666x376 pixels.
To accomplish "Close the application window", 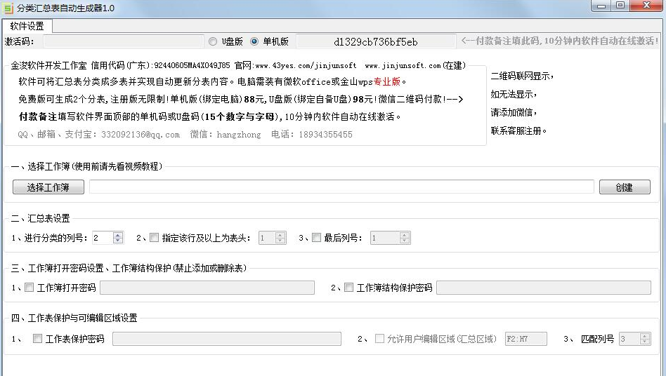I will 644,6.
